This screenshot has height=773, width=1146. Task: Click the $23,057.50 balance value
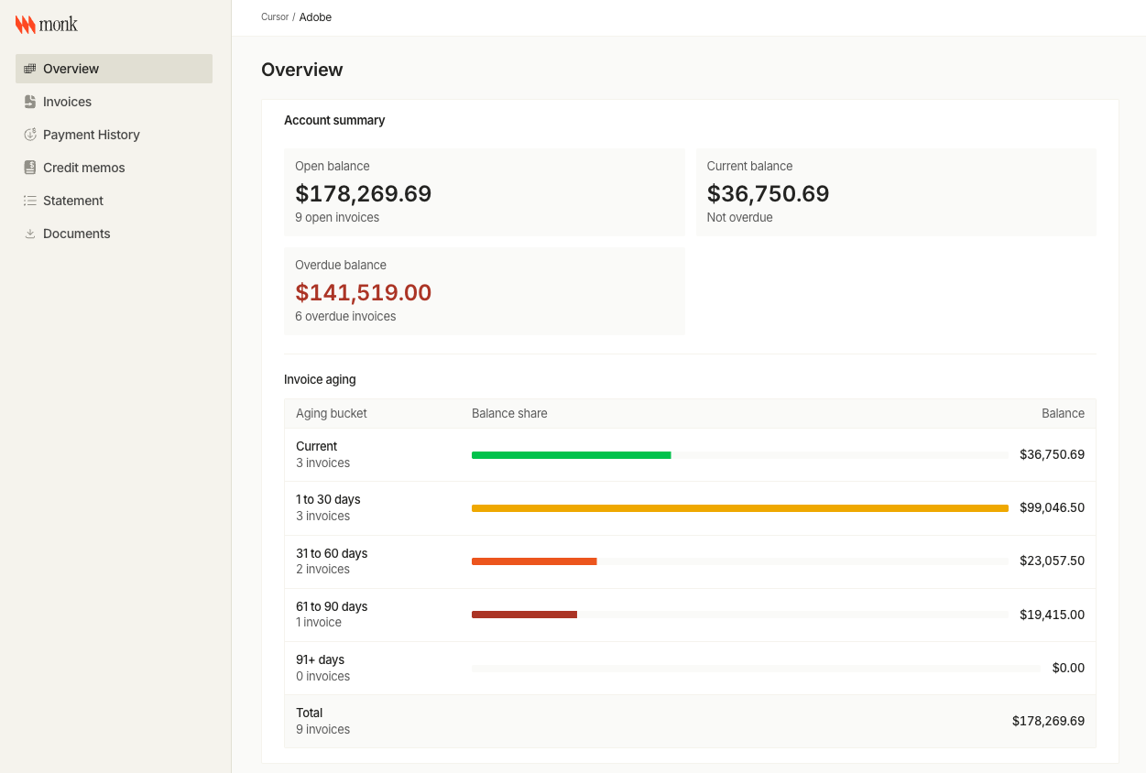point(1052,561)
